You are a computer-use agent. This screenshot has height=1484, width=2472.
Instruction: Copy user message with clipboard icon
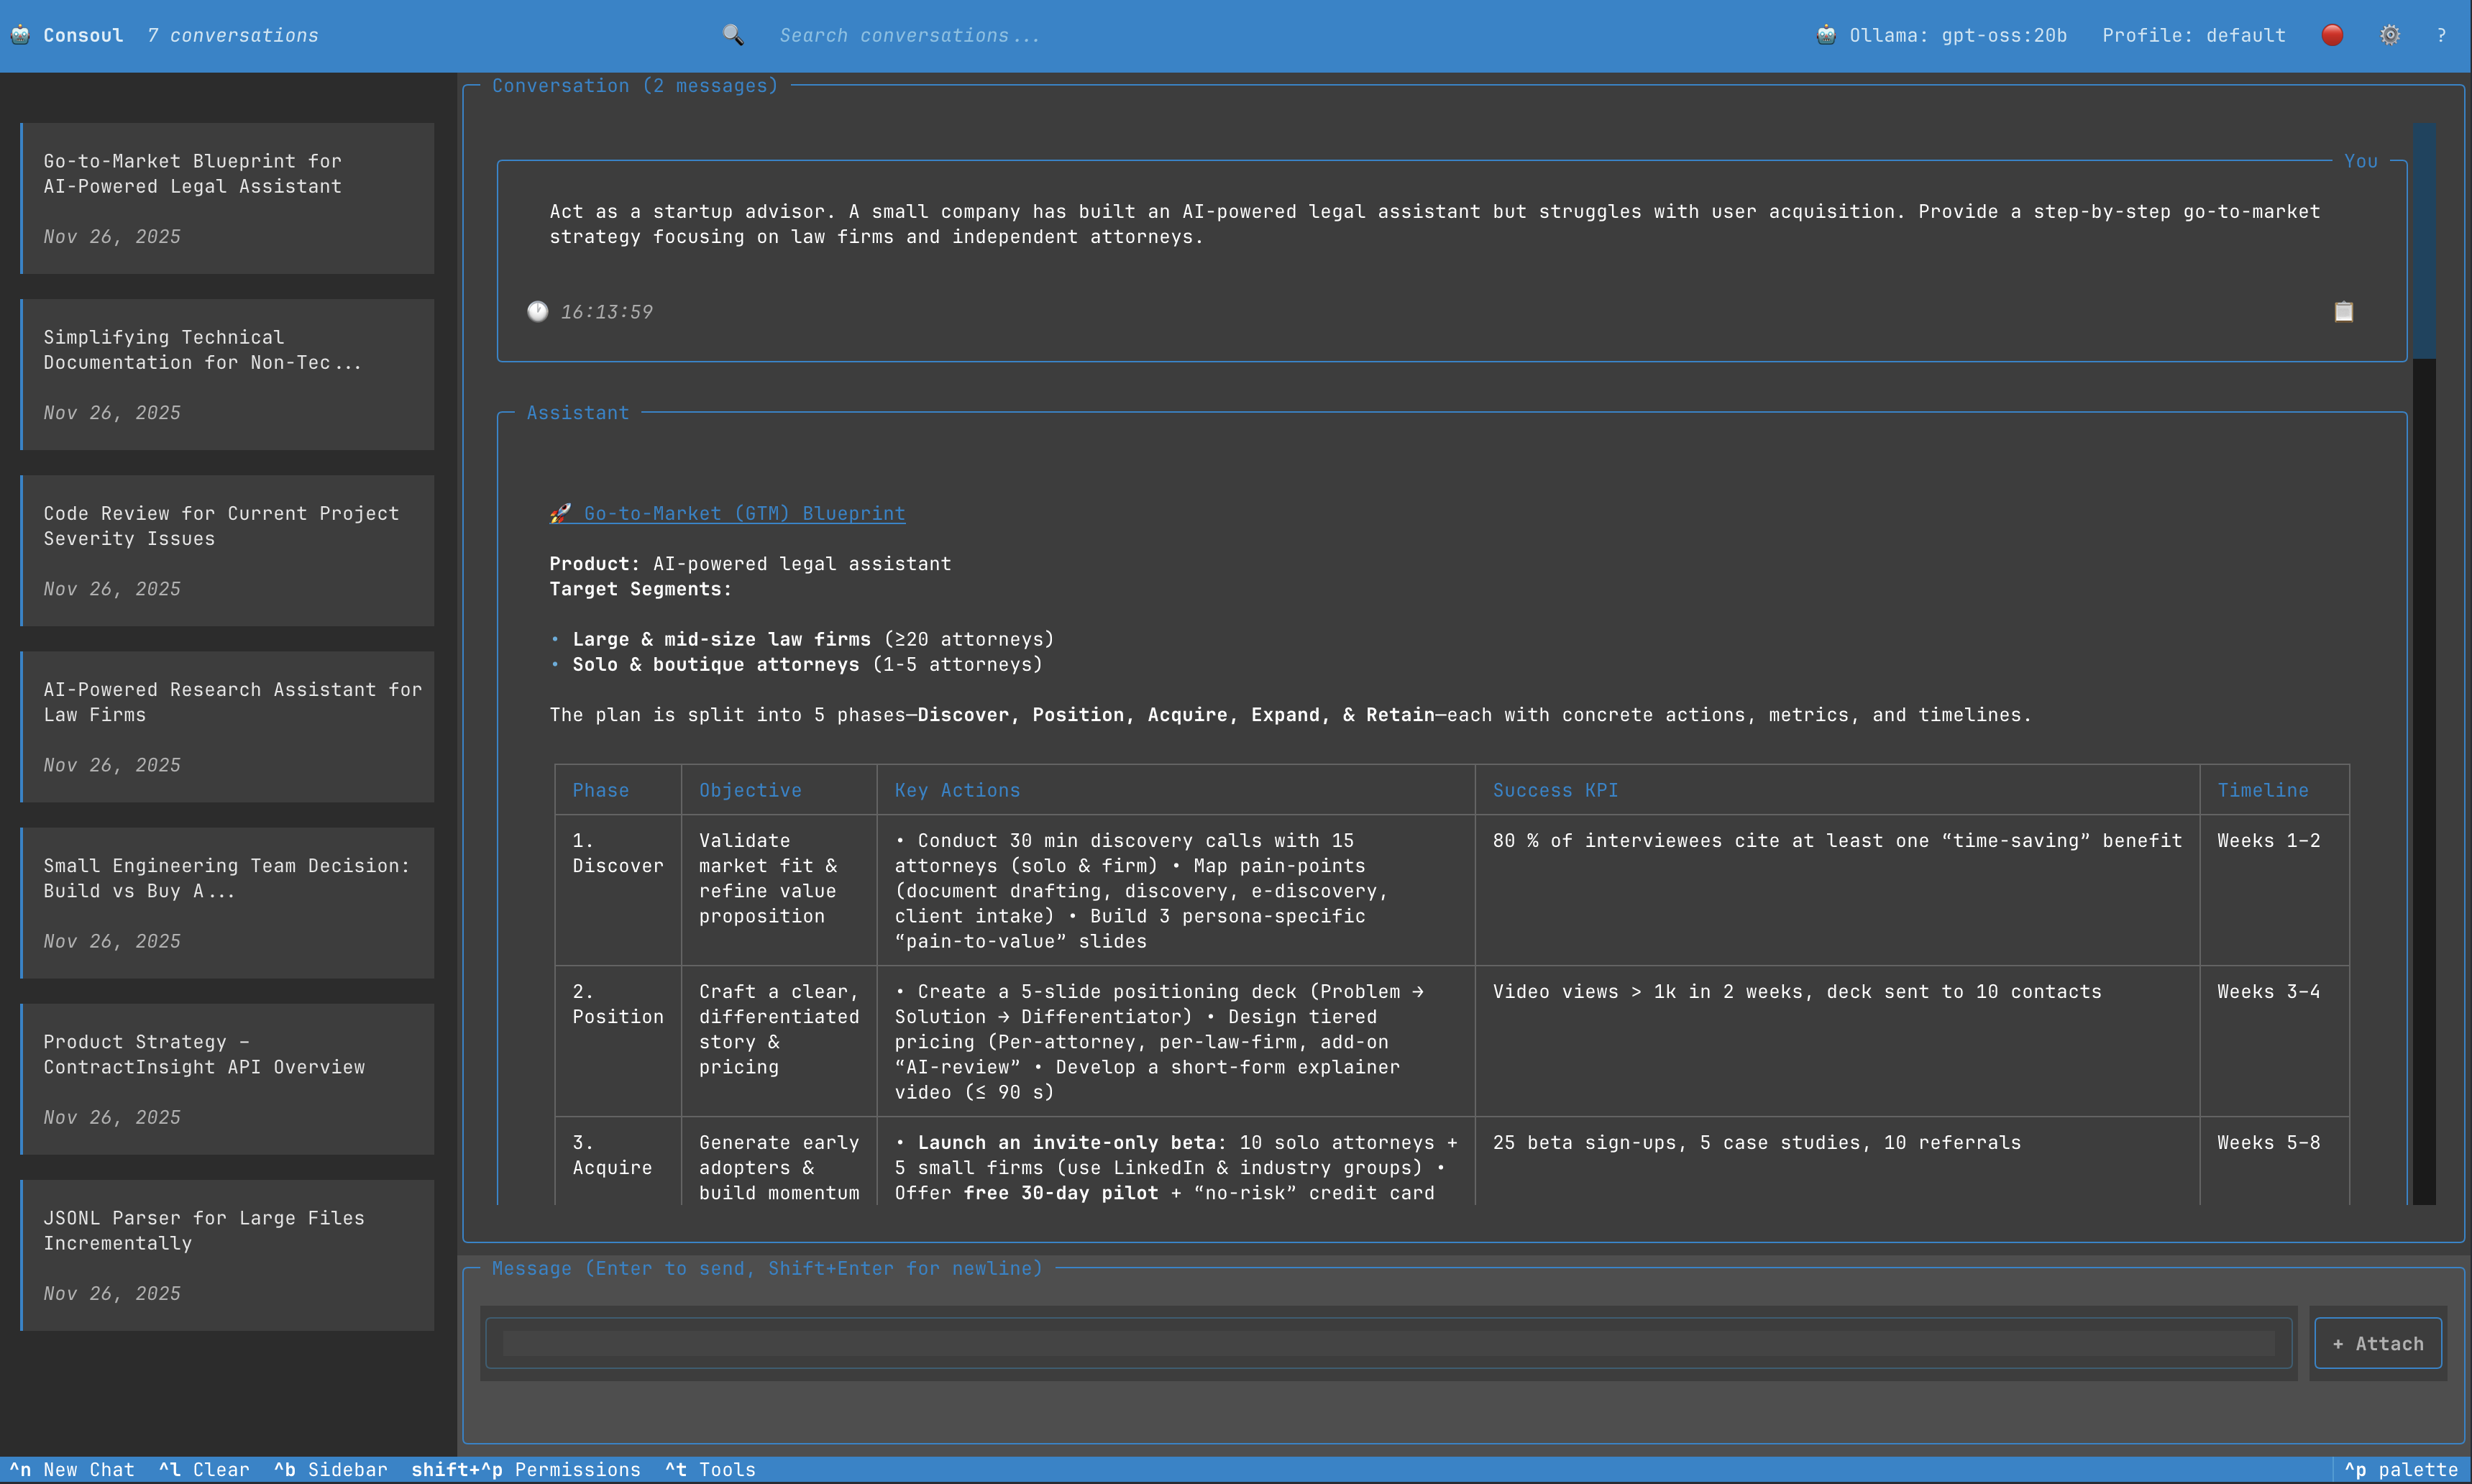[2343, 312]
